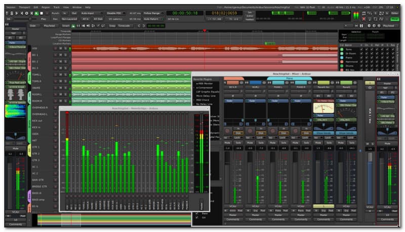Open the Track menu
The image size is (405, 232).
56,7
